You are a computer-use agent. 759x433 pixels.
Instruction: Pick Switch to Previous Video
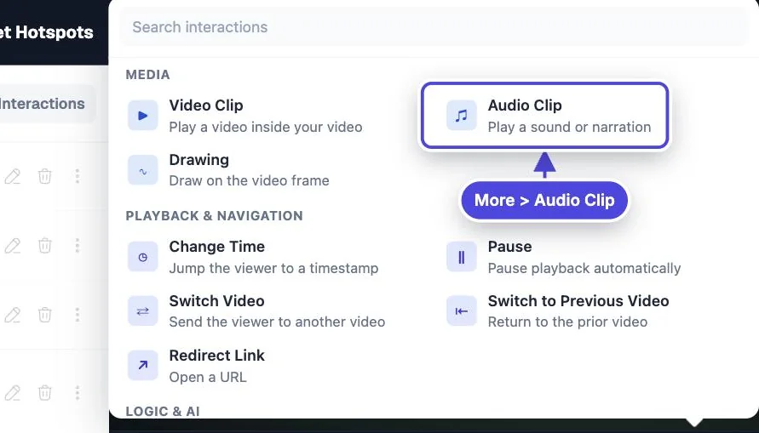coord(558,311)
